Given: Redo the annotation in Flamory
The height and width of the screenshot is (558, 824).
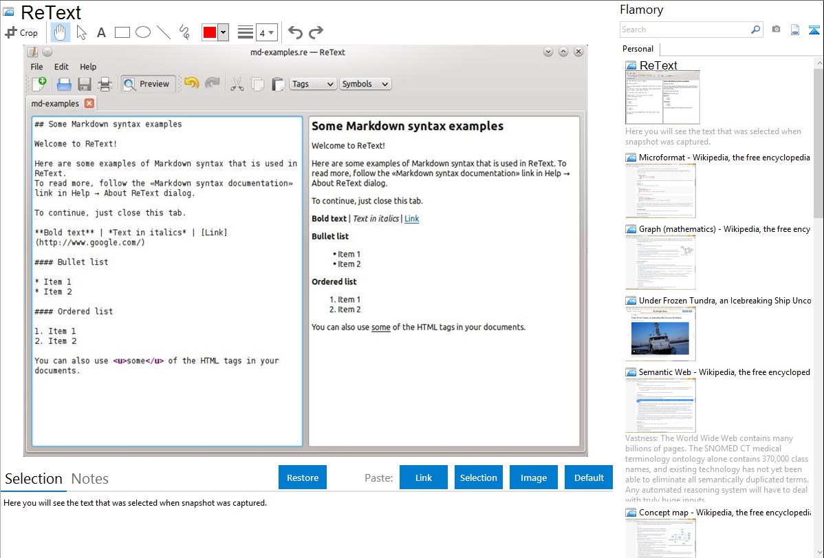Looking at the screenshot, I should [316, 32].
